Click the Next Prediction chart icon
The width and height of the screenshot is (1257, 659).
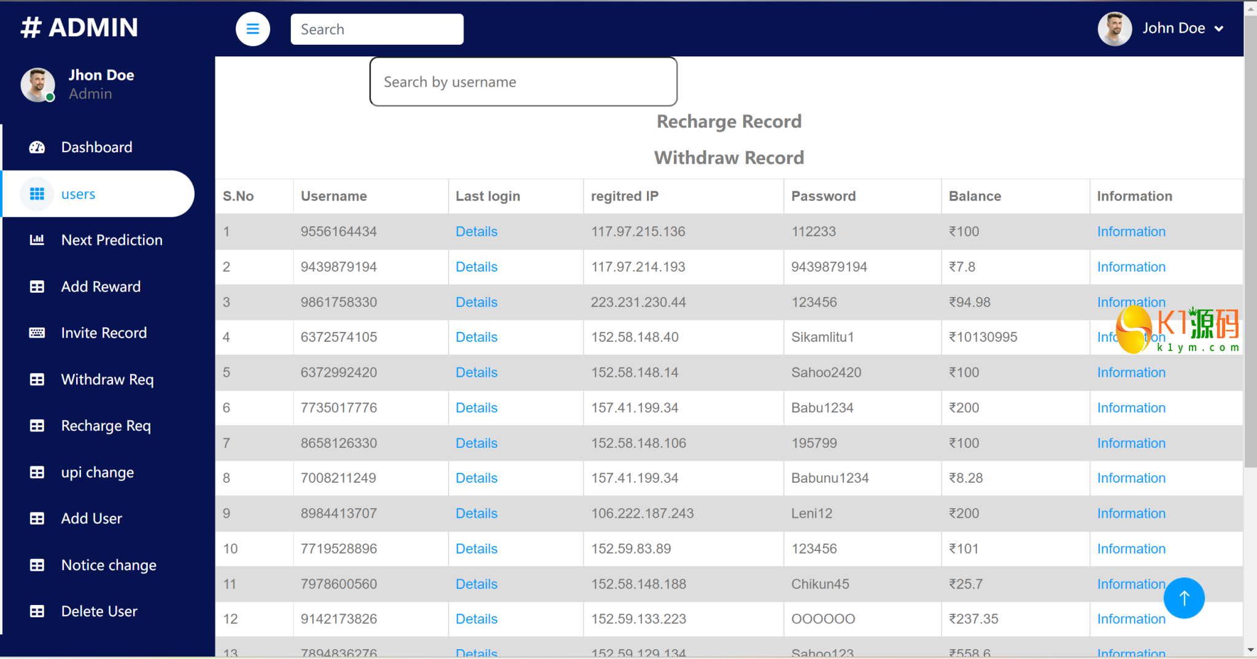click(37, 240)
